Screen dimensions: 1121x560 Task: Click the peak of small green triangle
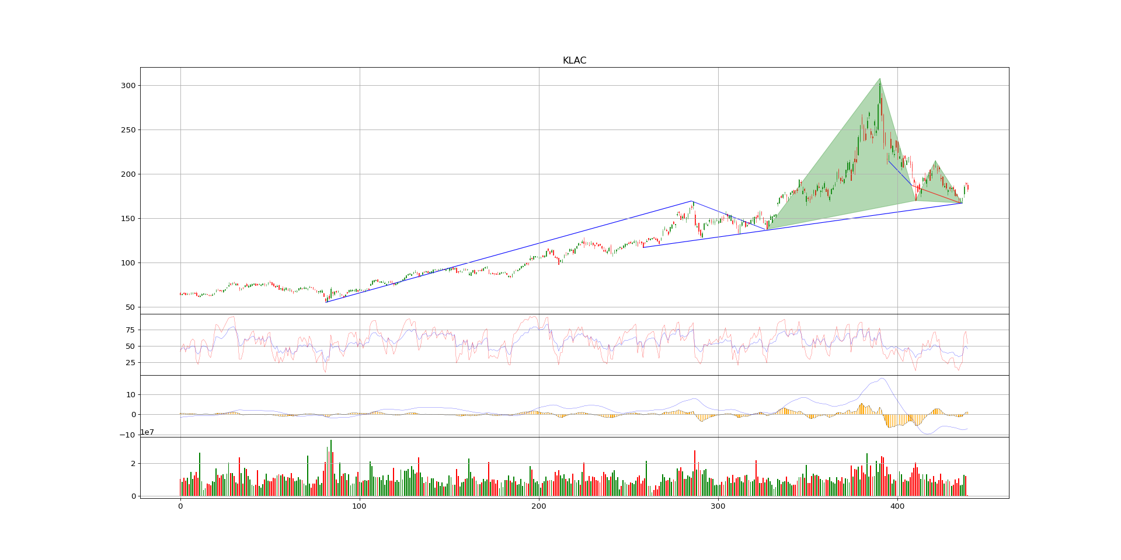tap(935, 162)
